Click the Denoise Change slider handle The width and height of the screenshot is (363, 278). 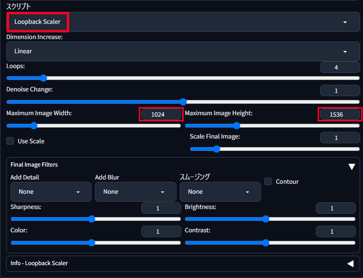(x=183, y=102)
